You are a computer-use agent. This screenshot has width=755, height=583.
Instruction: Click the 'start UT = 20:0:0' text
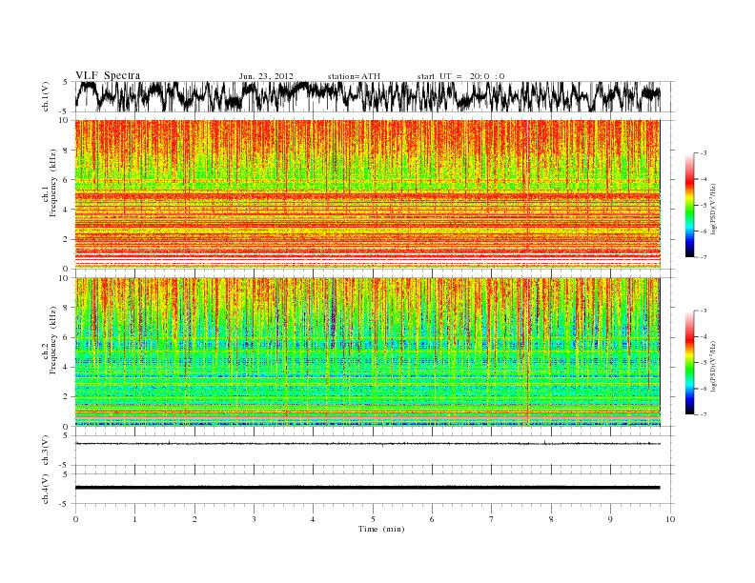point(460,76)
